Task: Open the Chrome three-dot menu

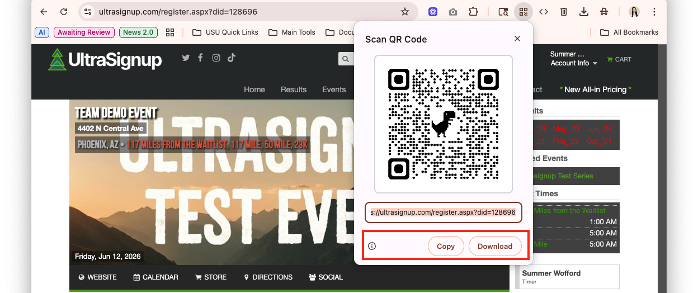Action: (654, 12)
